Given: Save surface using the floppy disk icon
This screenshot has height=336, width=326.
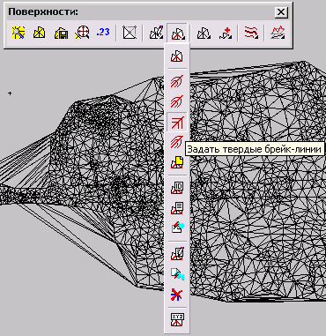Looking at the screenshot, I should [x=61, y=33].
